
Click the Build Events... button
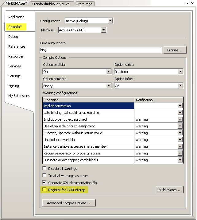point(170,190)
